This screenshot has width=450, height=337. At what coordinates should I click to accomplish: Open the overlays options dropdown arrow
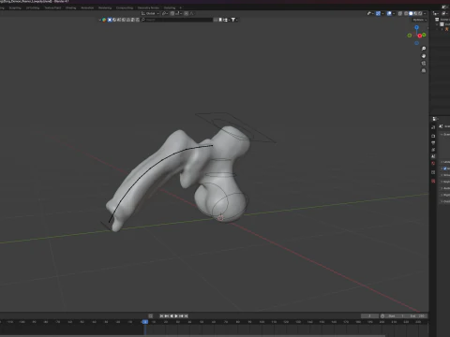click(x=394, y=13)
